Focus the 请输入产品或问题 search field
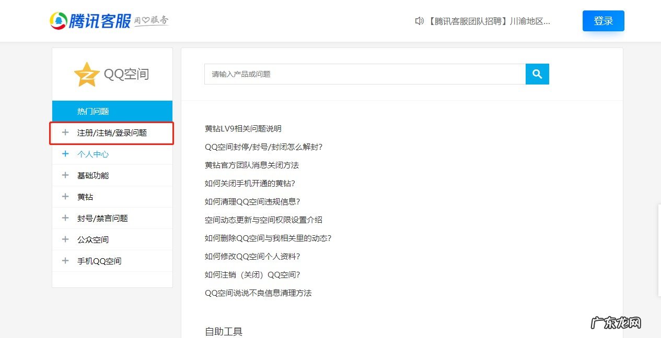The image size is (661, 338). (364, 74)
